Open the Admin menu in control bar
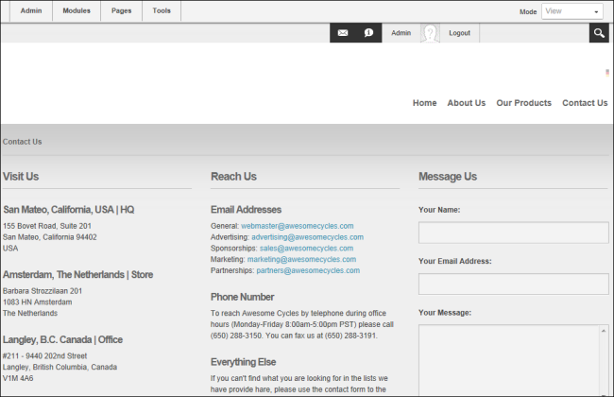614x397 pixels. [x=31, y=10]
